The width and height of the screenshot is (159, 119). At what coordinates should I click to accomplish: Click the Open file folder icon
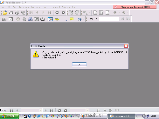[5, 13]
